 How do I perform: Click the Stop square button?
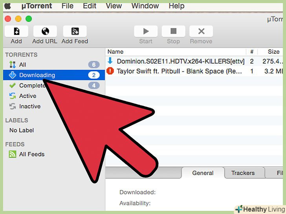(174, 31)
